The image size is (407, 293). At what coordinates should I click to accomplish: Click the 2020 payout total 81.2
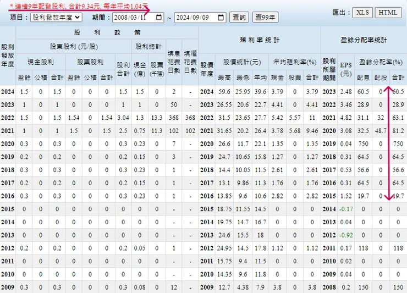point(398,130)
